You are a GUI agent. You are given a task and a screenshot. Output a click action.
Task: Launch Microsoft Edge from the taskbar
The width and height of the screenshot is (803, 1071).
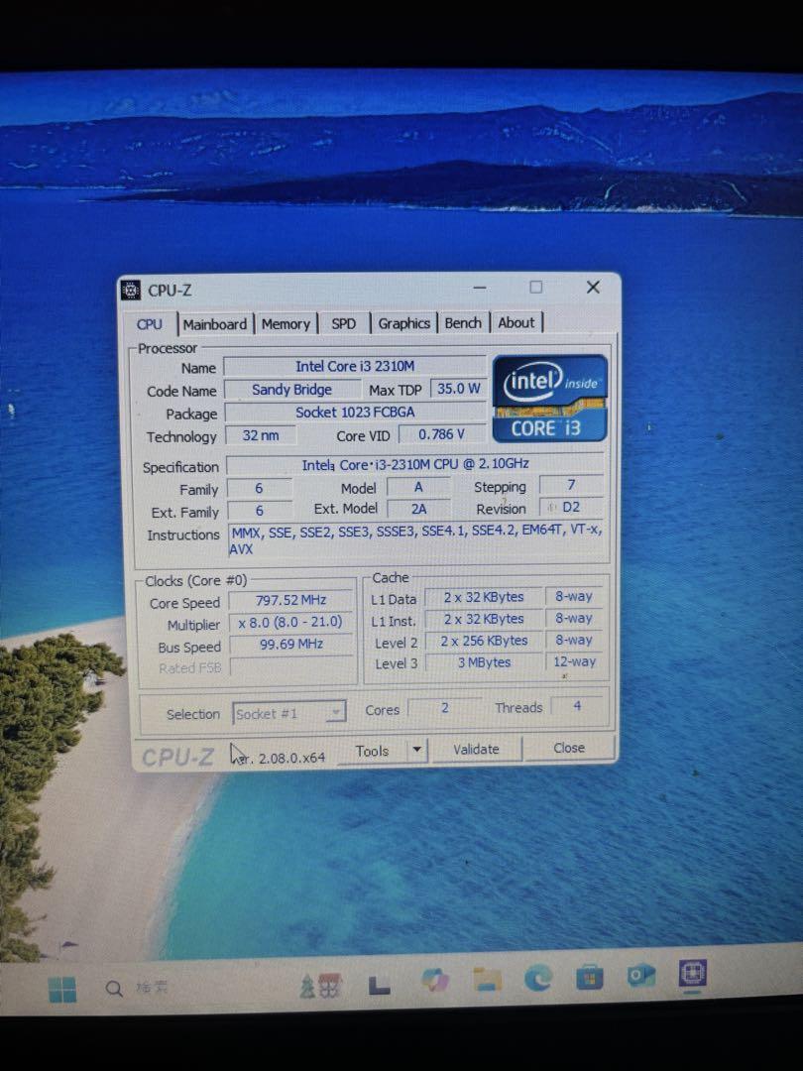pyautogui.click(x=538, y=979)
